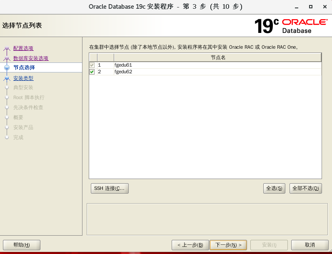Screen dimensions: 332x254
Task: Open help with 帮助(H) button
Action: [x=22, y=245]
